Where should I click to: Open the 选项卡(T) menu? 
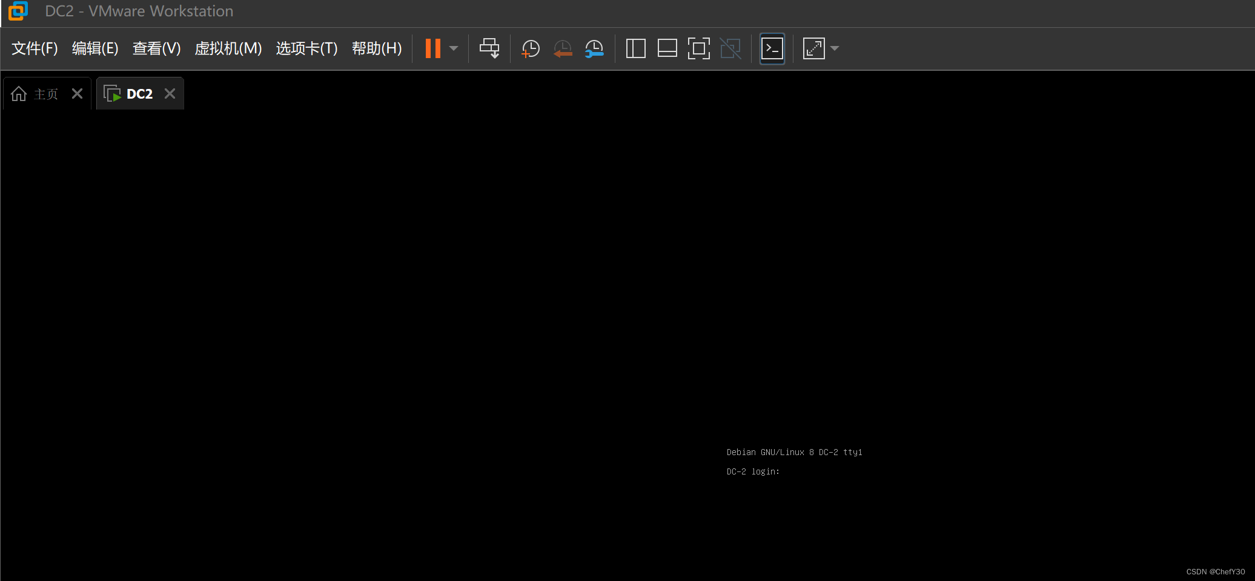[x=306, y=48]
